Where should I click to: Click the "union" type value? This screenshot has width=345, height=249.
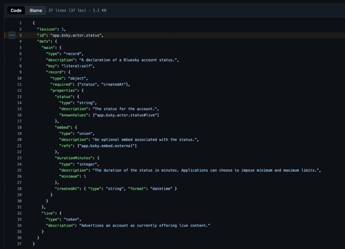(85, 133)
